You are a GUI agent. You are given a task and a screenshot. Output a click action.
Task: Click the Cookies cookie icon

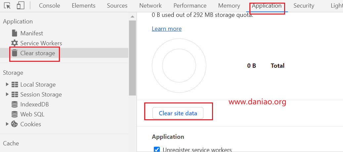point(15,124)
